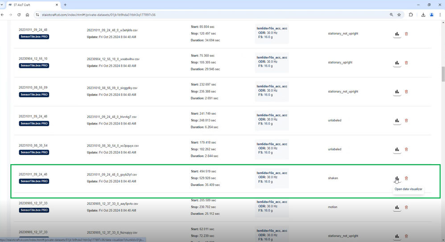Viewport: 445px width, 242px height.
Task: Open data visualizer for wxabwihw.csv row
Action: [397, 63]
